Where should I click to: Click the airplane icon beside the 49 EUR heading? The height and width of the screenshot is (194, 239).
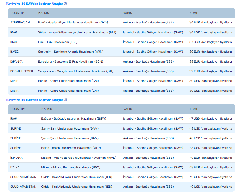(x=66, y=100)
